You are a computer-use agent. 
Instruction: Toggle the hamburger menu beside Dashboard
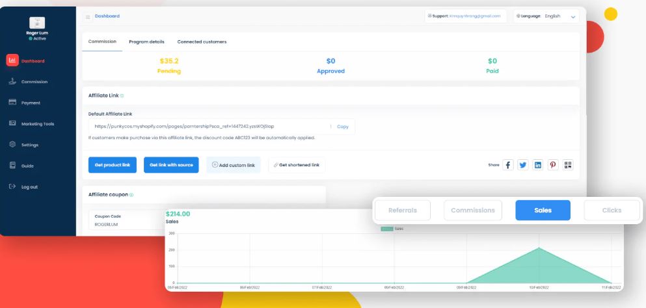[x=88, y=17]
